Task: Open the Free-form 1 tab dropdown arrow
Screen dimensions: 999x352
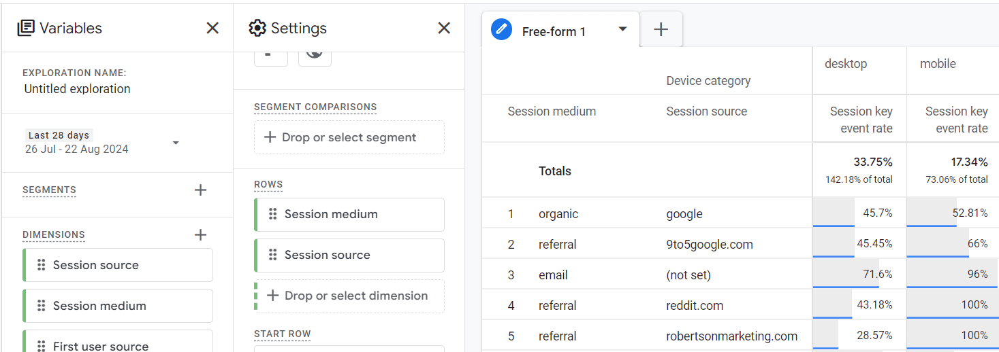Action: point(622,29)
